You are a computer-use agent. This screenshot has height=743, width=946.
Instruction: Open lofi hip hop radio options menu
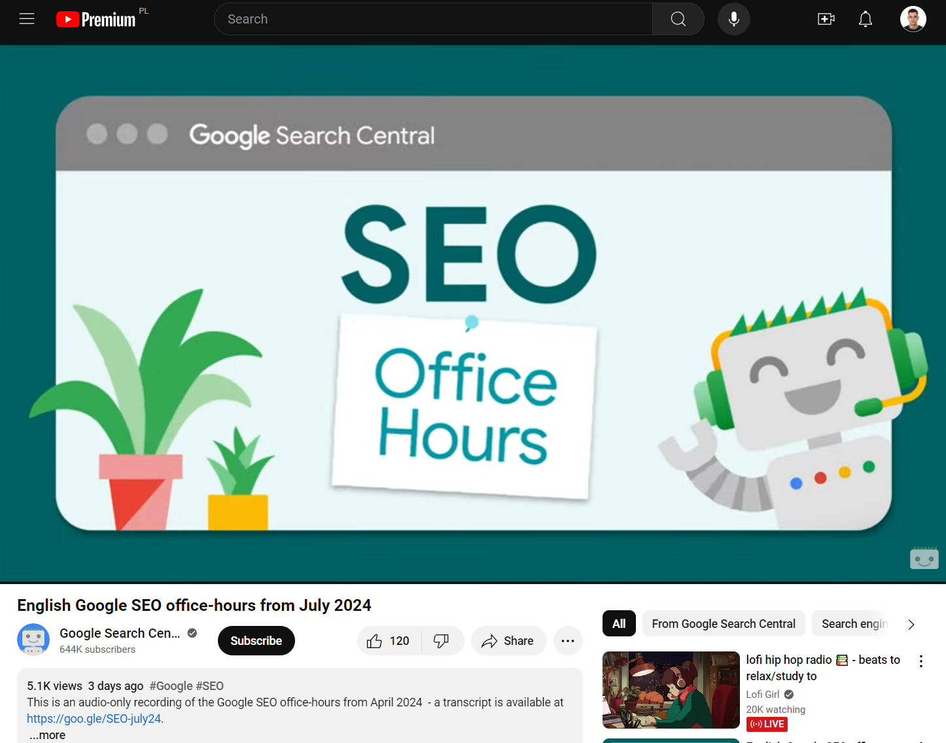coord(921,661)
